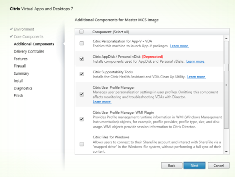The width and height of the screenshot is (235, 177).
Task: Select the Install step
Action: (x=18, y=81)
